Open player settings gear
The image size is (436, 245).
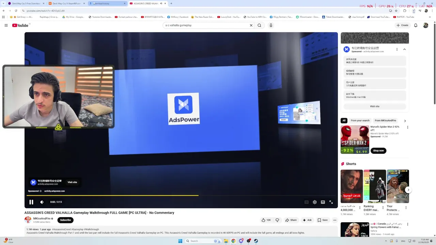pyautogui.click(x=315, y=202)
